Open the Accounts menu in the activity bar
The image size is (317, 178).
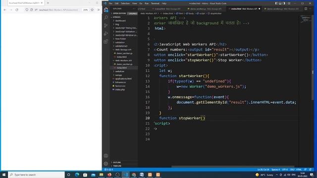point(106,156)
